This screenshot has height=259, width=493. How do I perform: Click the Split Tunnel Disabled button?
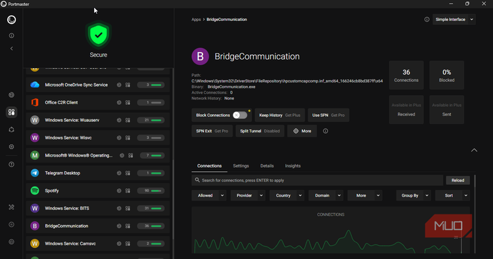coord(260,131)
